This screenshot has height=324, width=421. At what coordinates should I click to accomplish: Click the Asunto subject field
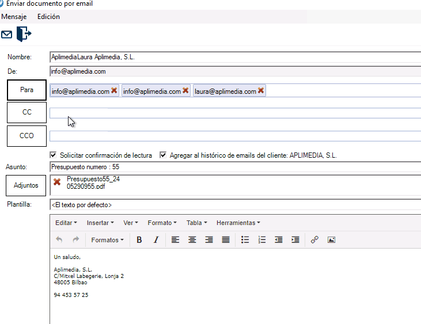pyautogui.click(x=230, y=167)
